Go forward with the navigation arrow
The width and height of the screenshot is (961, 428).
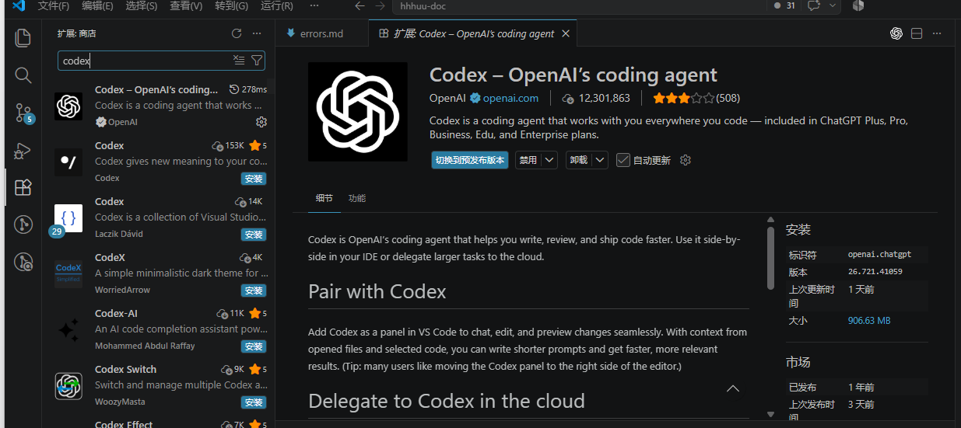point(380,5)
